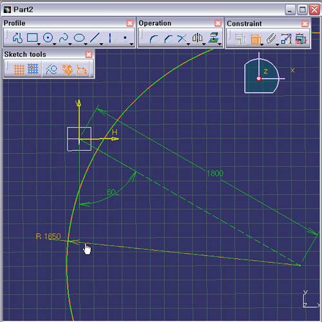This screenshot has height=322, width=322.
Task: Select the Ellipse tool
Action: pos(79,38)
